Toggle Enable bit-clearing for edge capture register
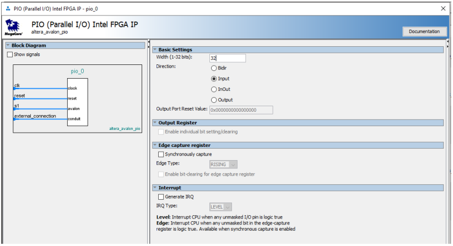 161,174
